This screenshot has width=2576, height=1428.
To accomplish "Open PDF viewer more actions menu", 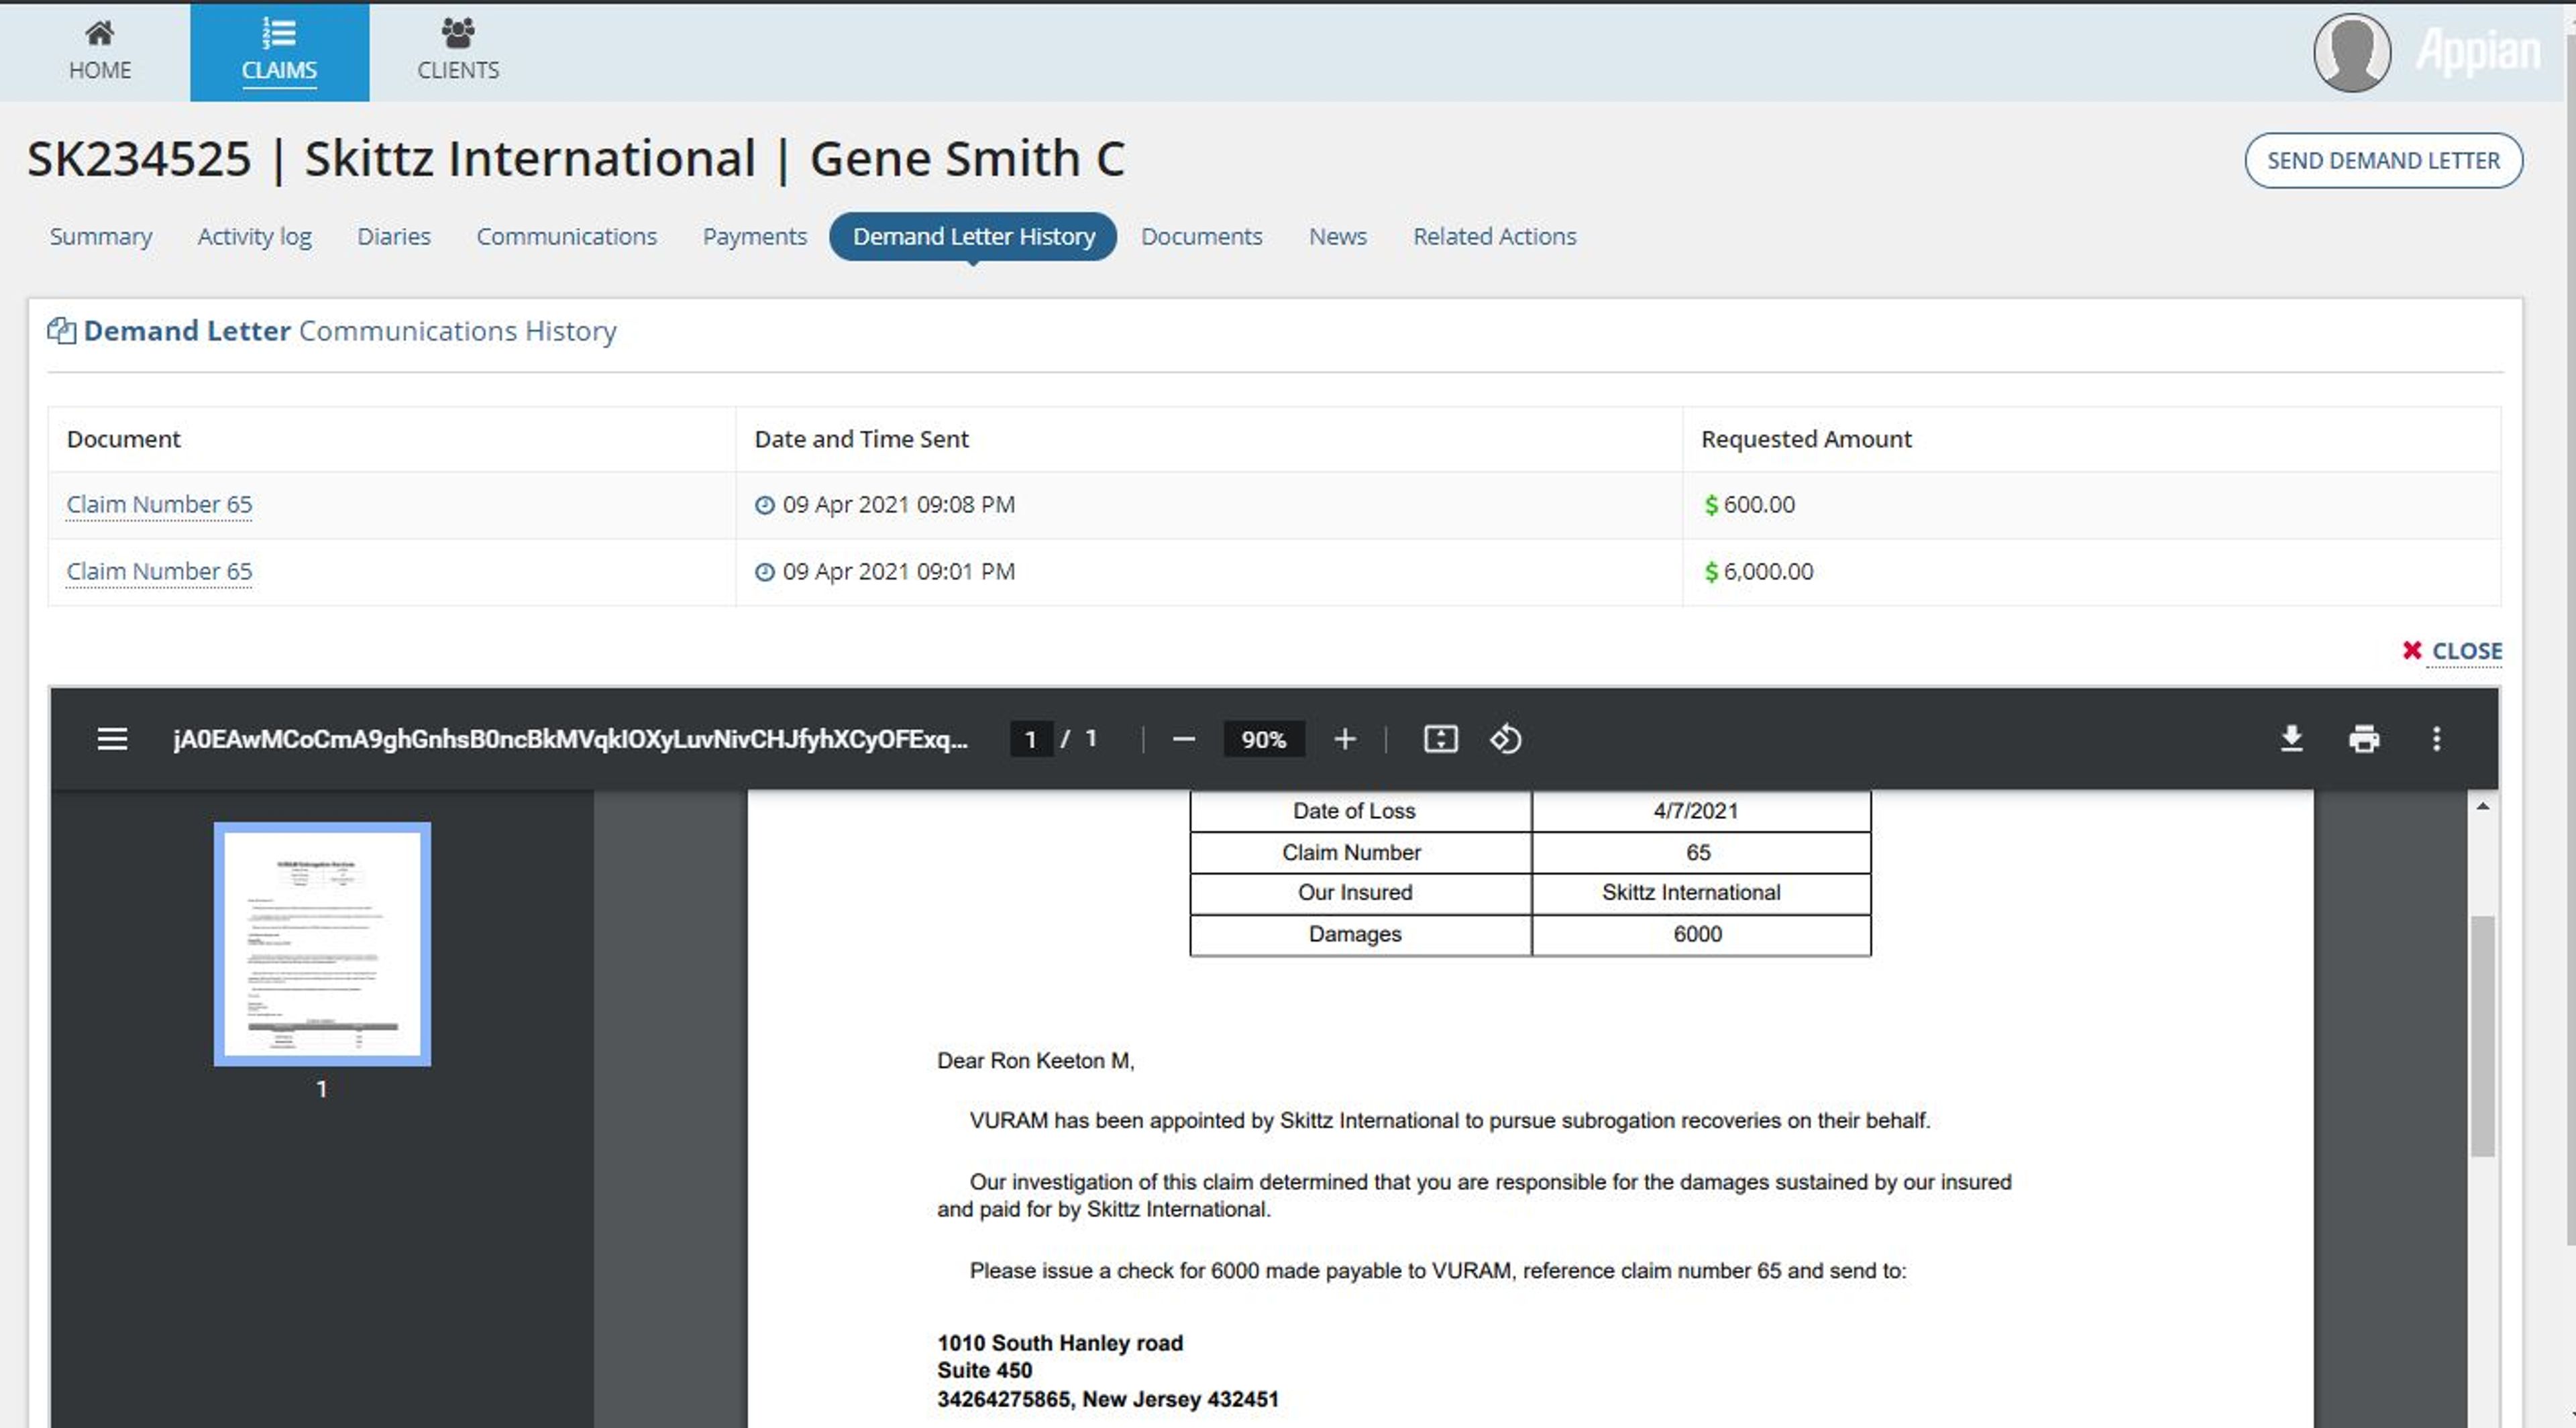I will 2437,739.
